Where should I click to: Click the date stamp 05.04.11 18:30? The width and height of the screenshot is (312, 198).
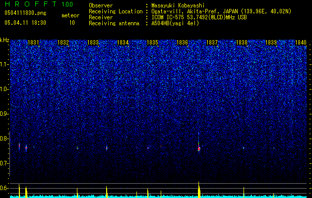[x=25, y=23]
